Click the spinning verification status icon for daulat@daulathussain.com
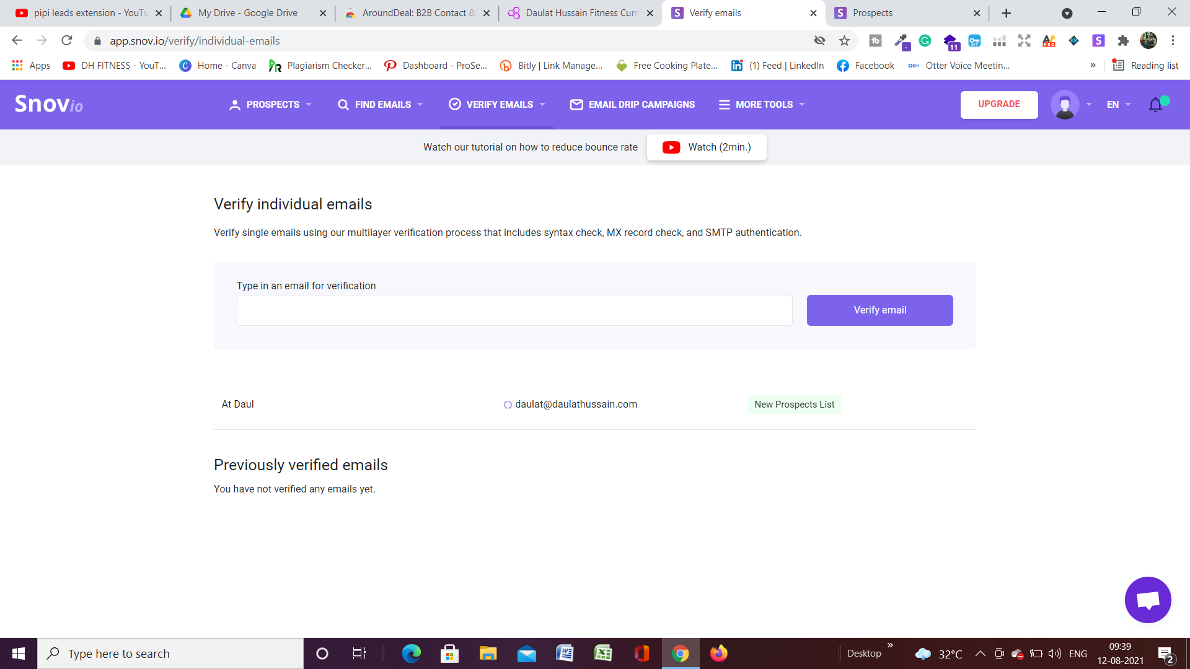Viewport: 1190px width, 669px height. click(x=505, y=404)
